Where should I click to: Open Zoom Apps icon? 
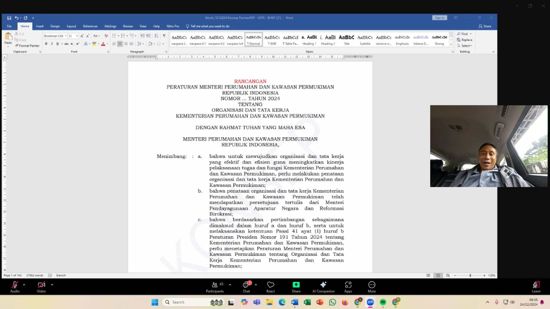[348, 287]
